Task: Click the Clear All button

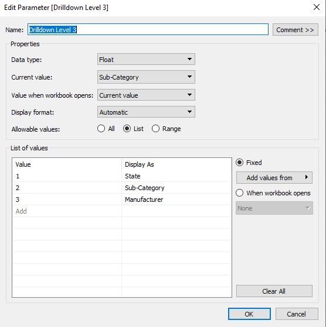Action: point(274,291)
